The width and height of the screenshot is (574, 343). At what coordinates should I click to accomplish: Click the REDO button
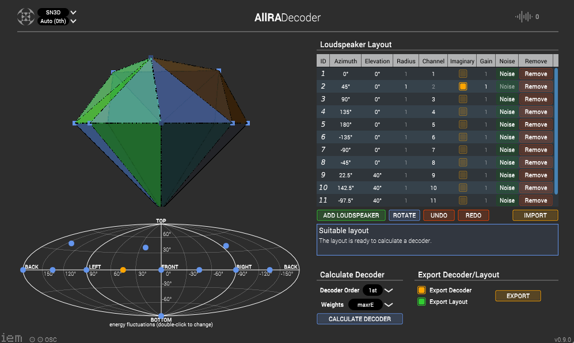(473, 215)
